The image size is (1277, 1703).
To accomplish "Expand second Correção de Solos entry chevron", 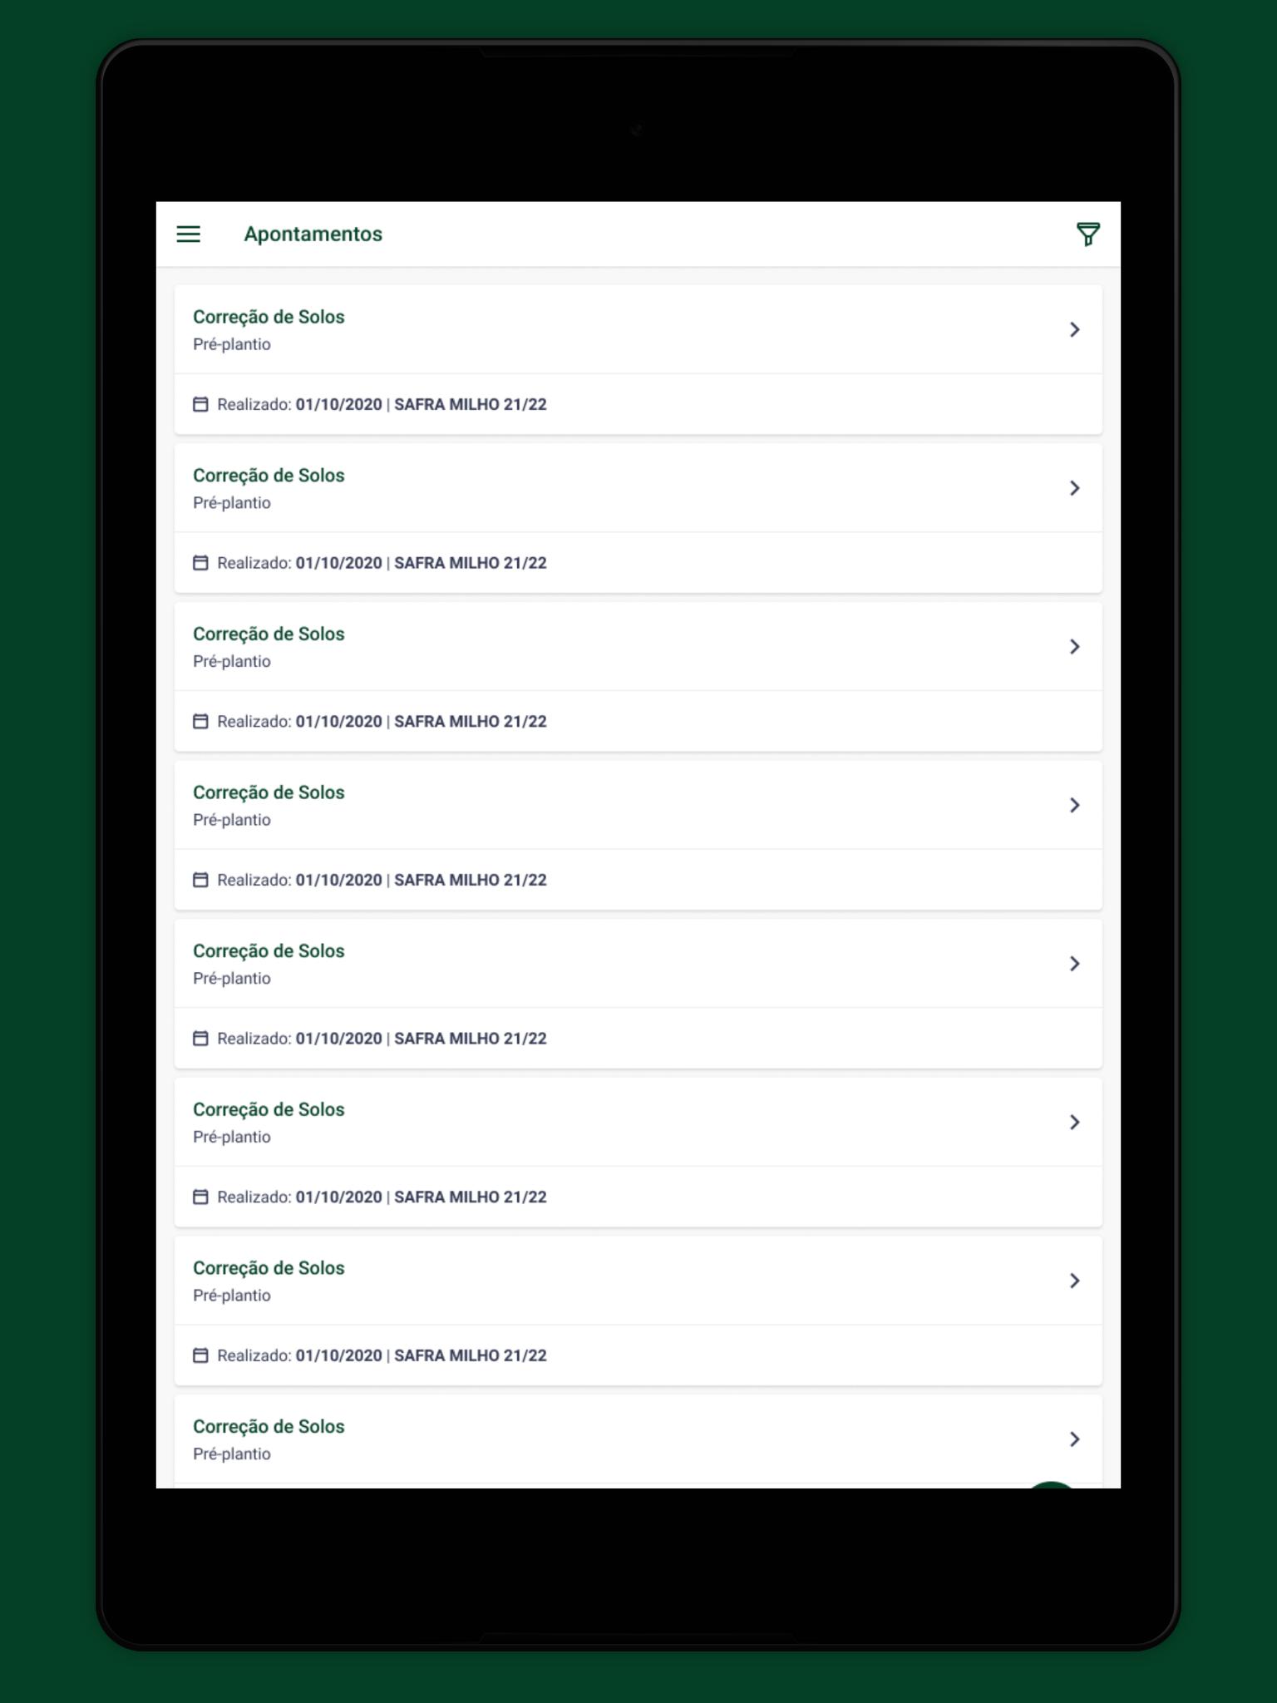I will click(1074, 488).
